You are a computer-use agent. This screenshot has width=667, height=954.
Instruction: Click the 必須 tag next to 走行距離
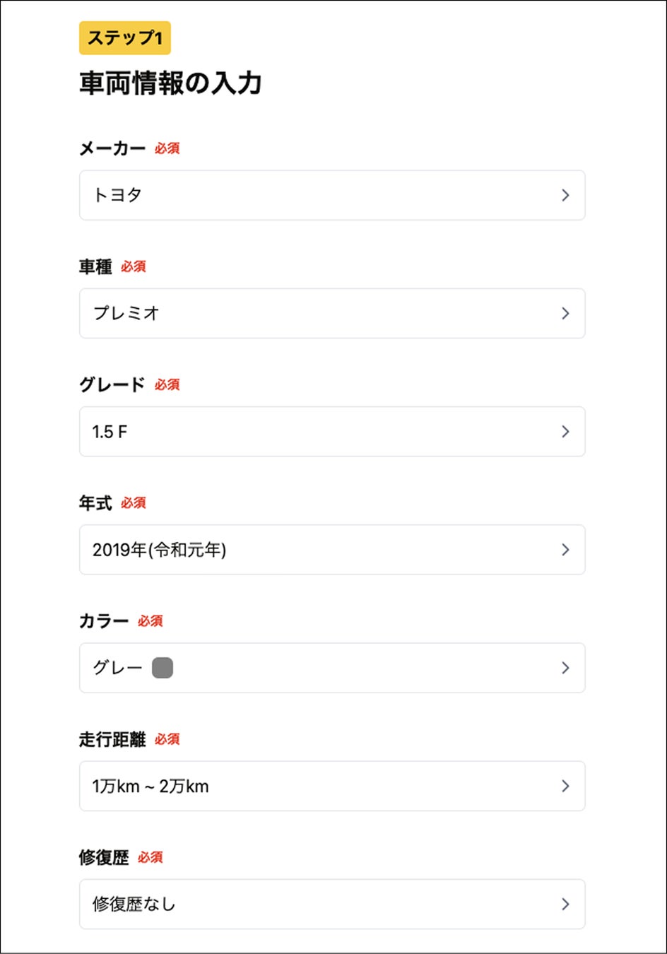(x=167, y=739)
